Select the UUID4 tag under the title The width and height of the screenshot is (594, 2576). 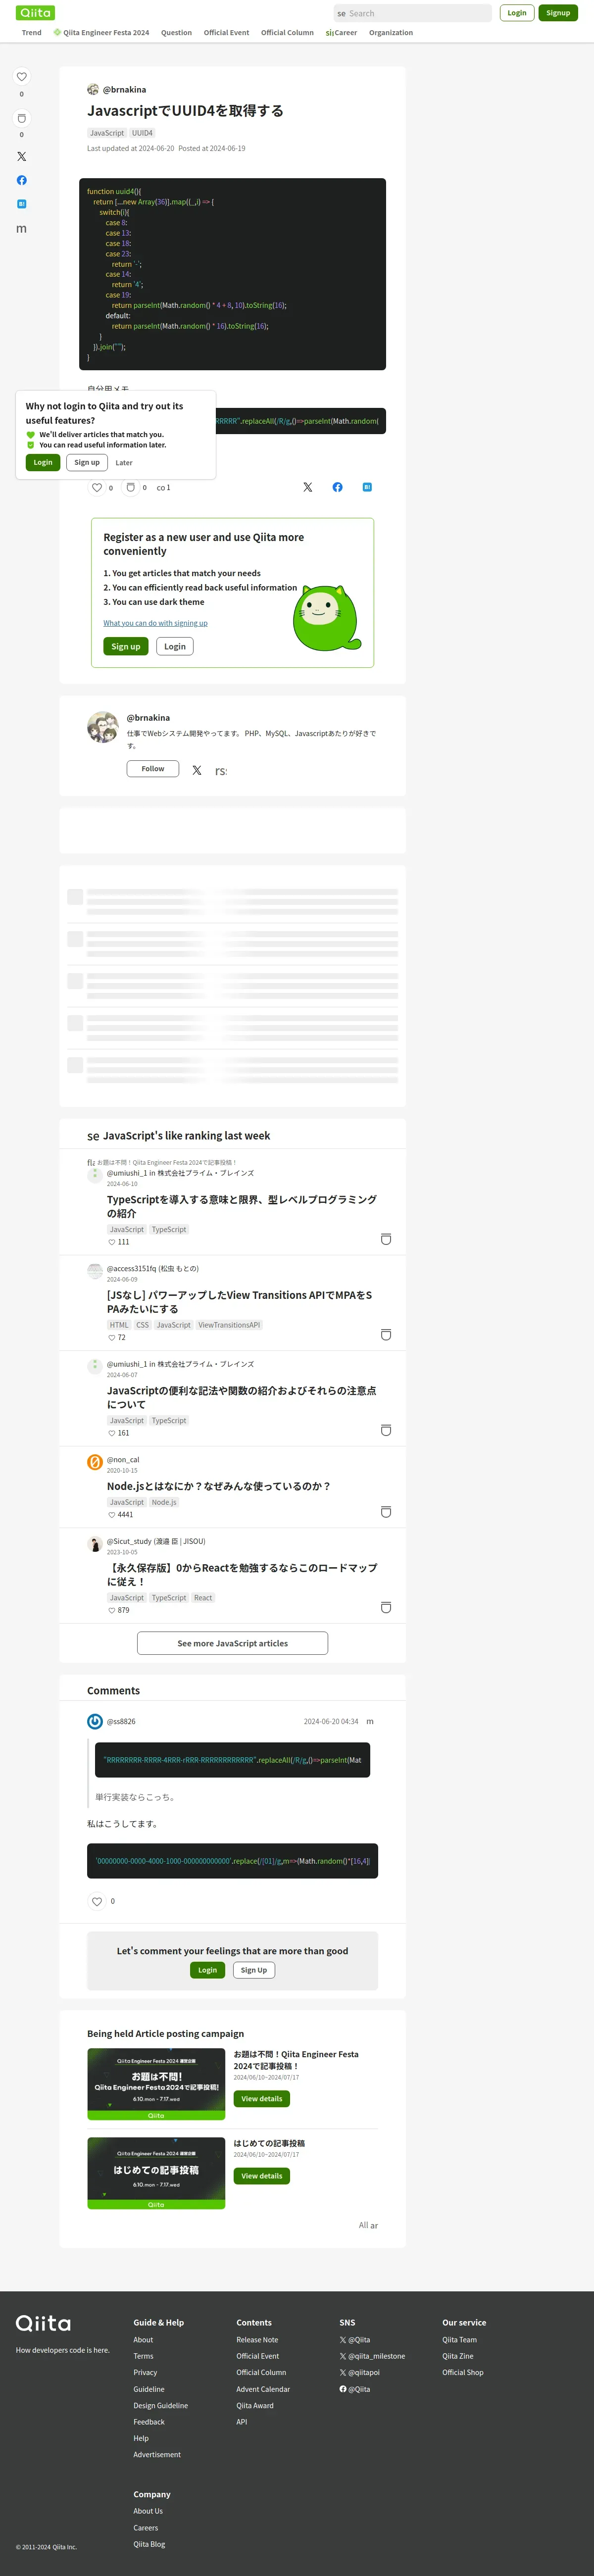pos(143,133)
